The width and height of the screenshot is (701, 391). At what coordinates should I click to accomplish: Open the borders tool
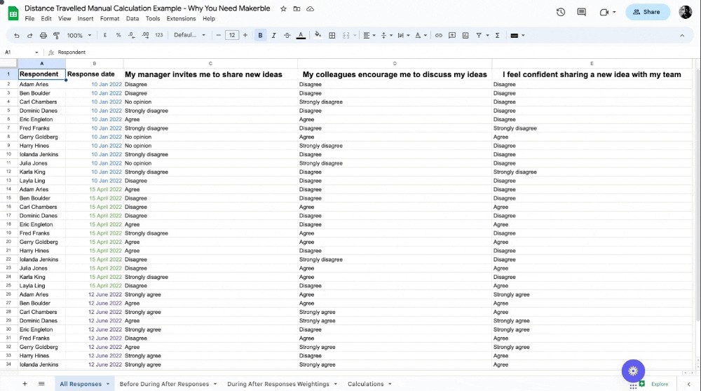pos(332,35)
